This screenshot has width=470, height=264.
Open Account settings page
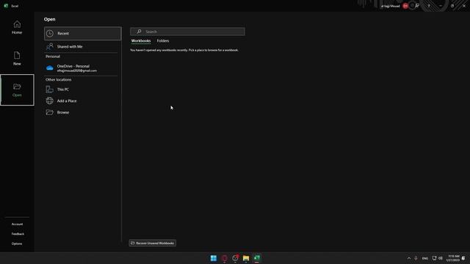coord(17,224)
